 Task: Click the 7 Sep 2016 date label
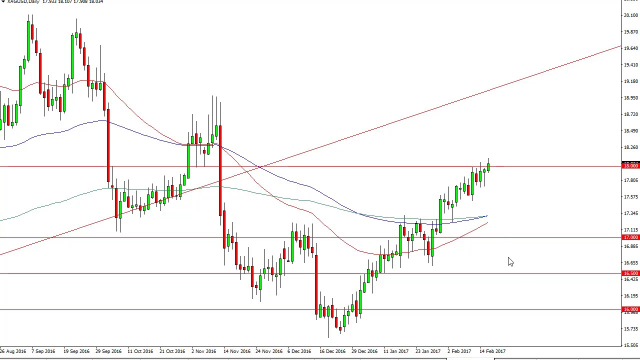click(42, 351)
